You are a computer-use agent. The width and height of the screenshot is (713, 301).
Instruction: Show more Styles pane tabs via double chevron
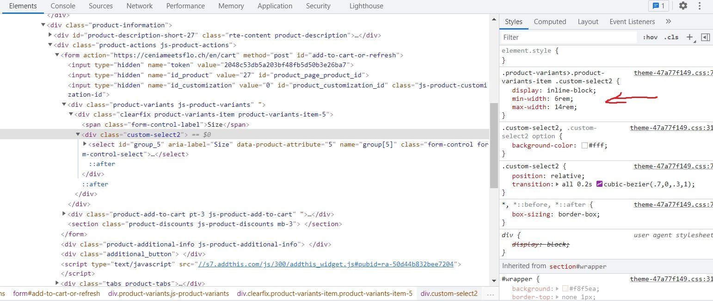click(x=668, y=21)
